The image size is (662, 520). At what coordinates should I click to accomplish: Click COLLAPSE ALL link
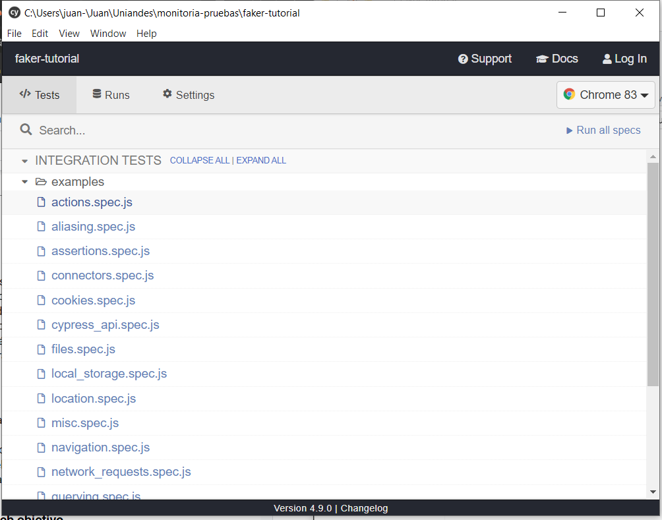tap(200, 160)
